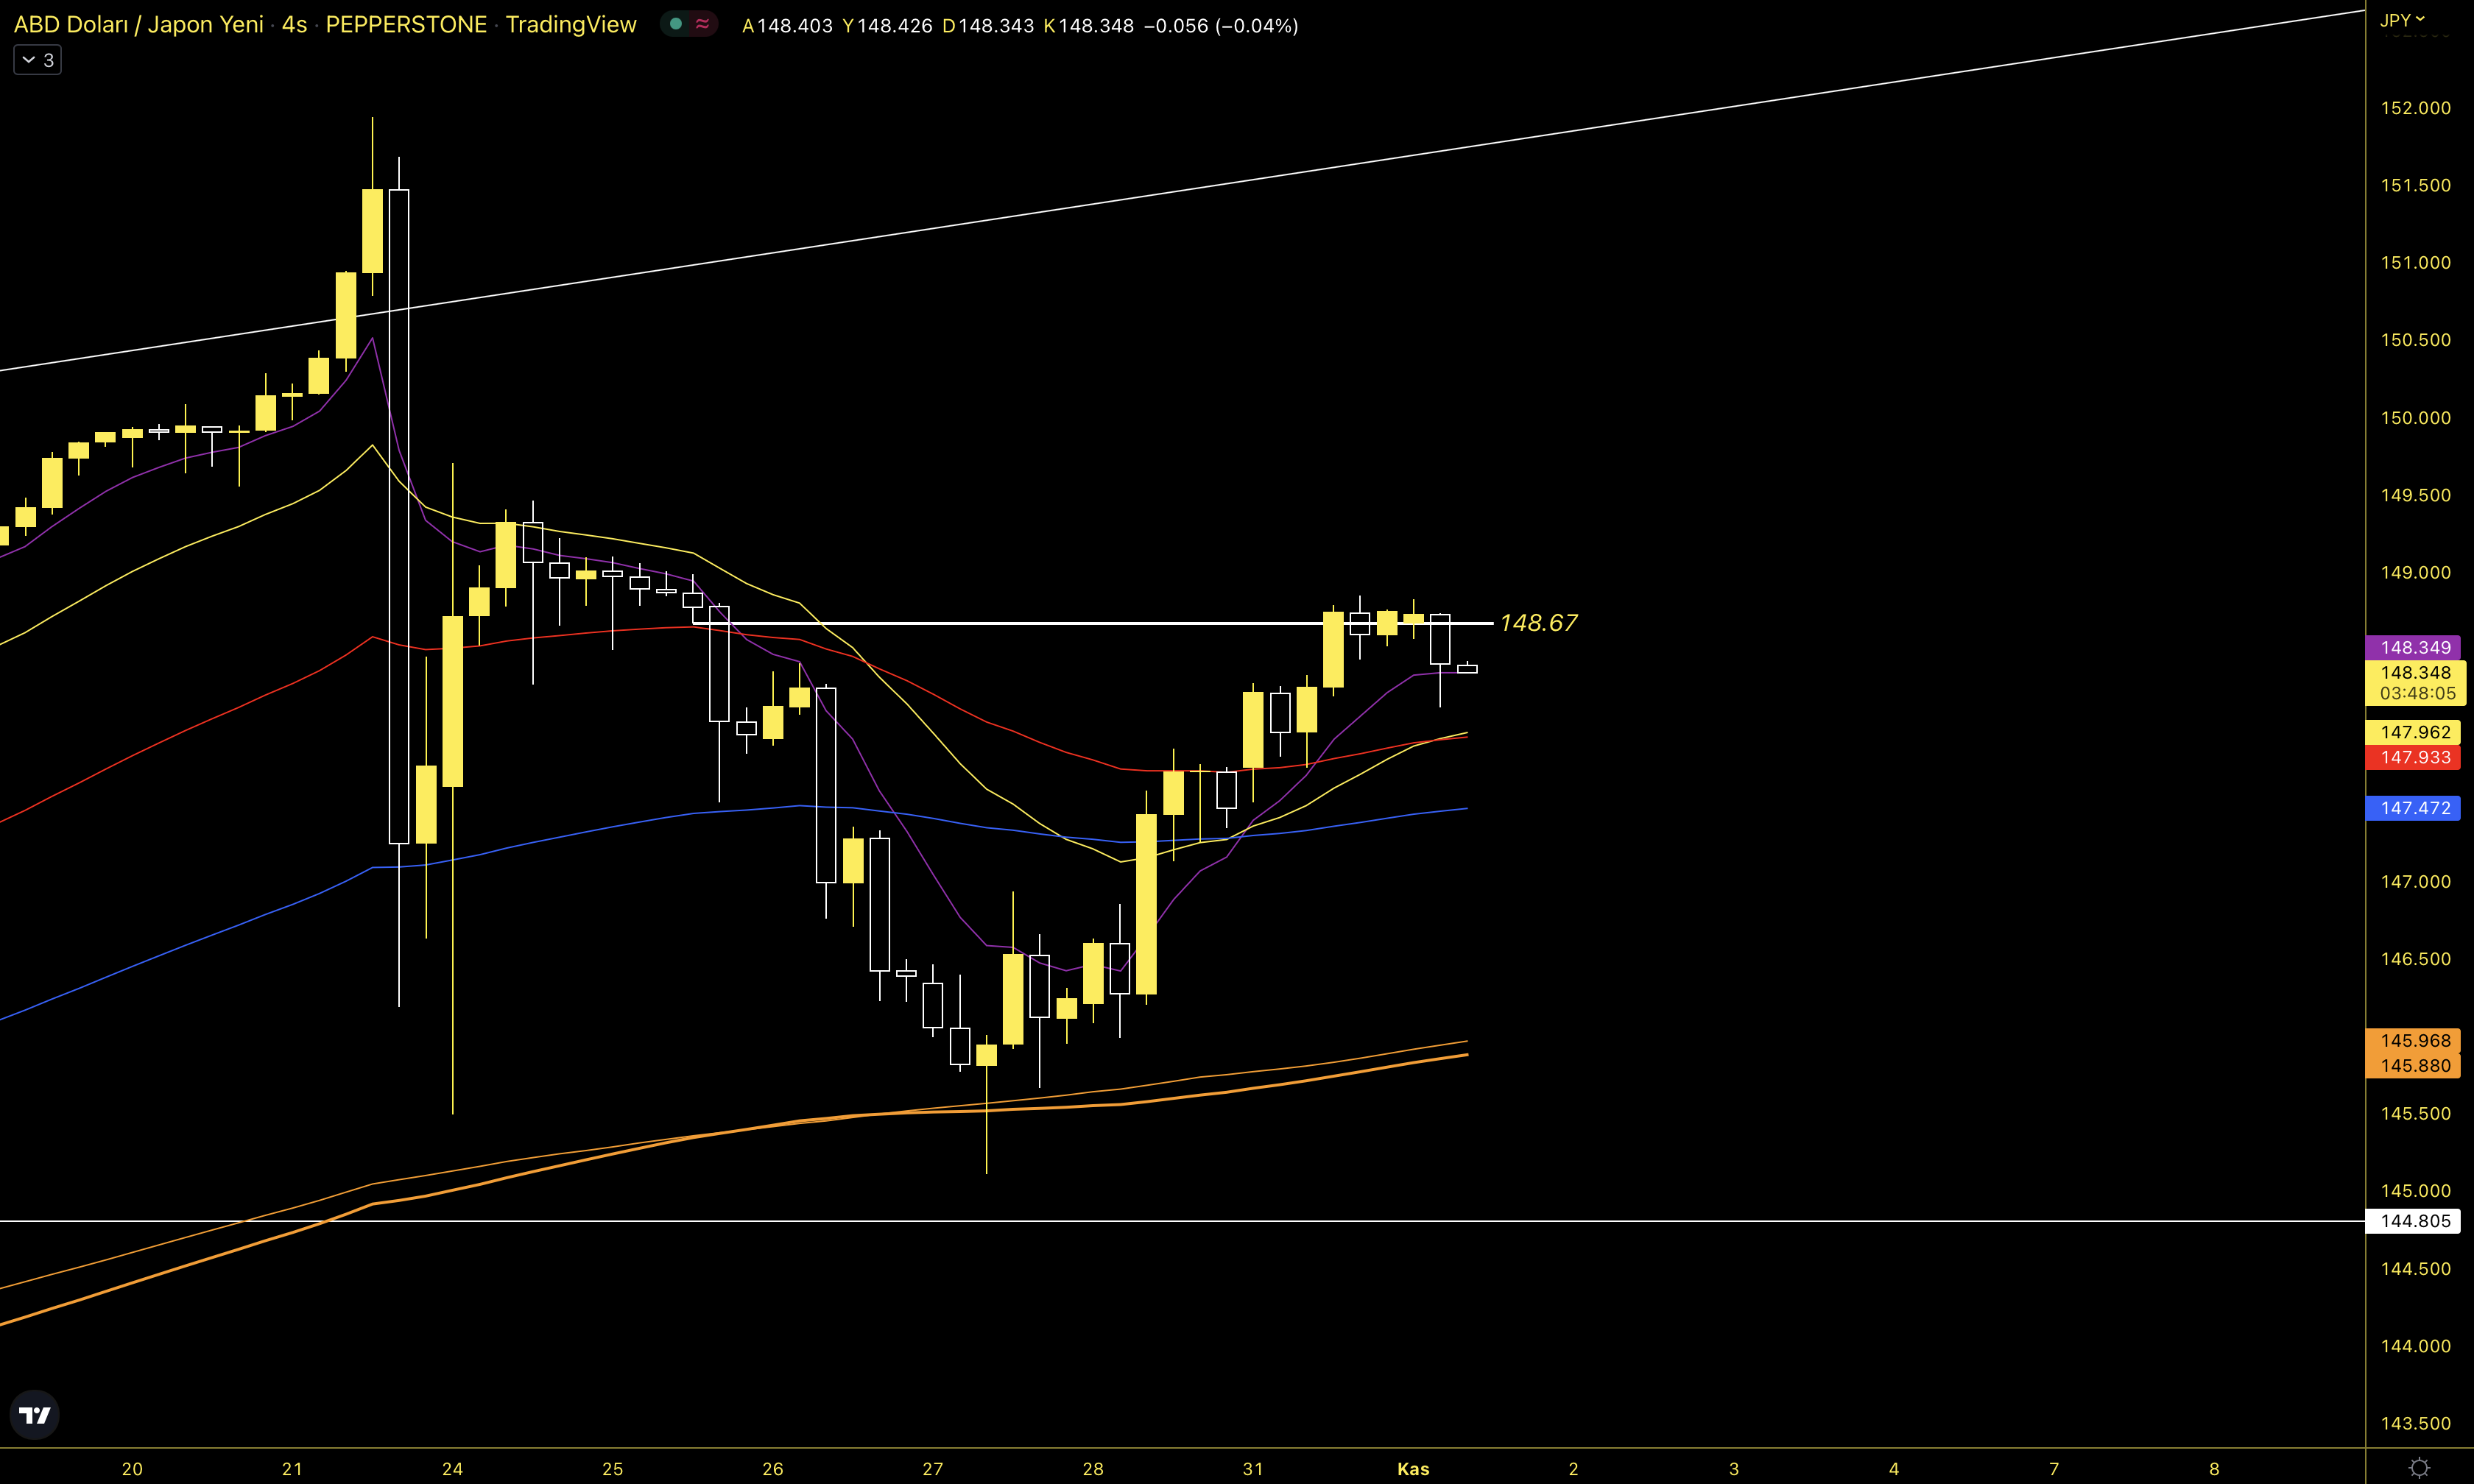Click the 4s timeframe label
The width and height of the screenshot is (2474, 1484).
(294, 25)
